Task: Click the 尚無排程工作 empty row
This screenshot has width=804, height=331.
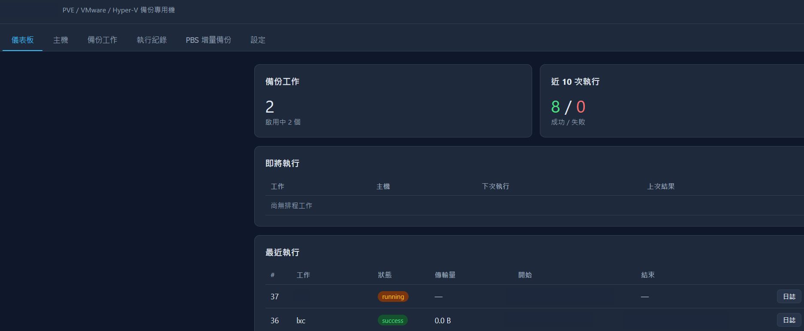Action: [x=534, y=206]
